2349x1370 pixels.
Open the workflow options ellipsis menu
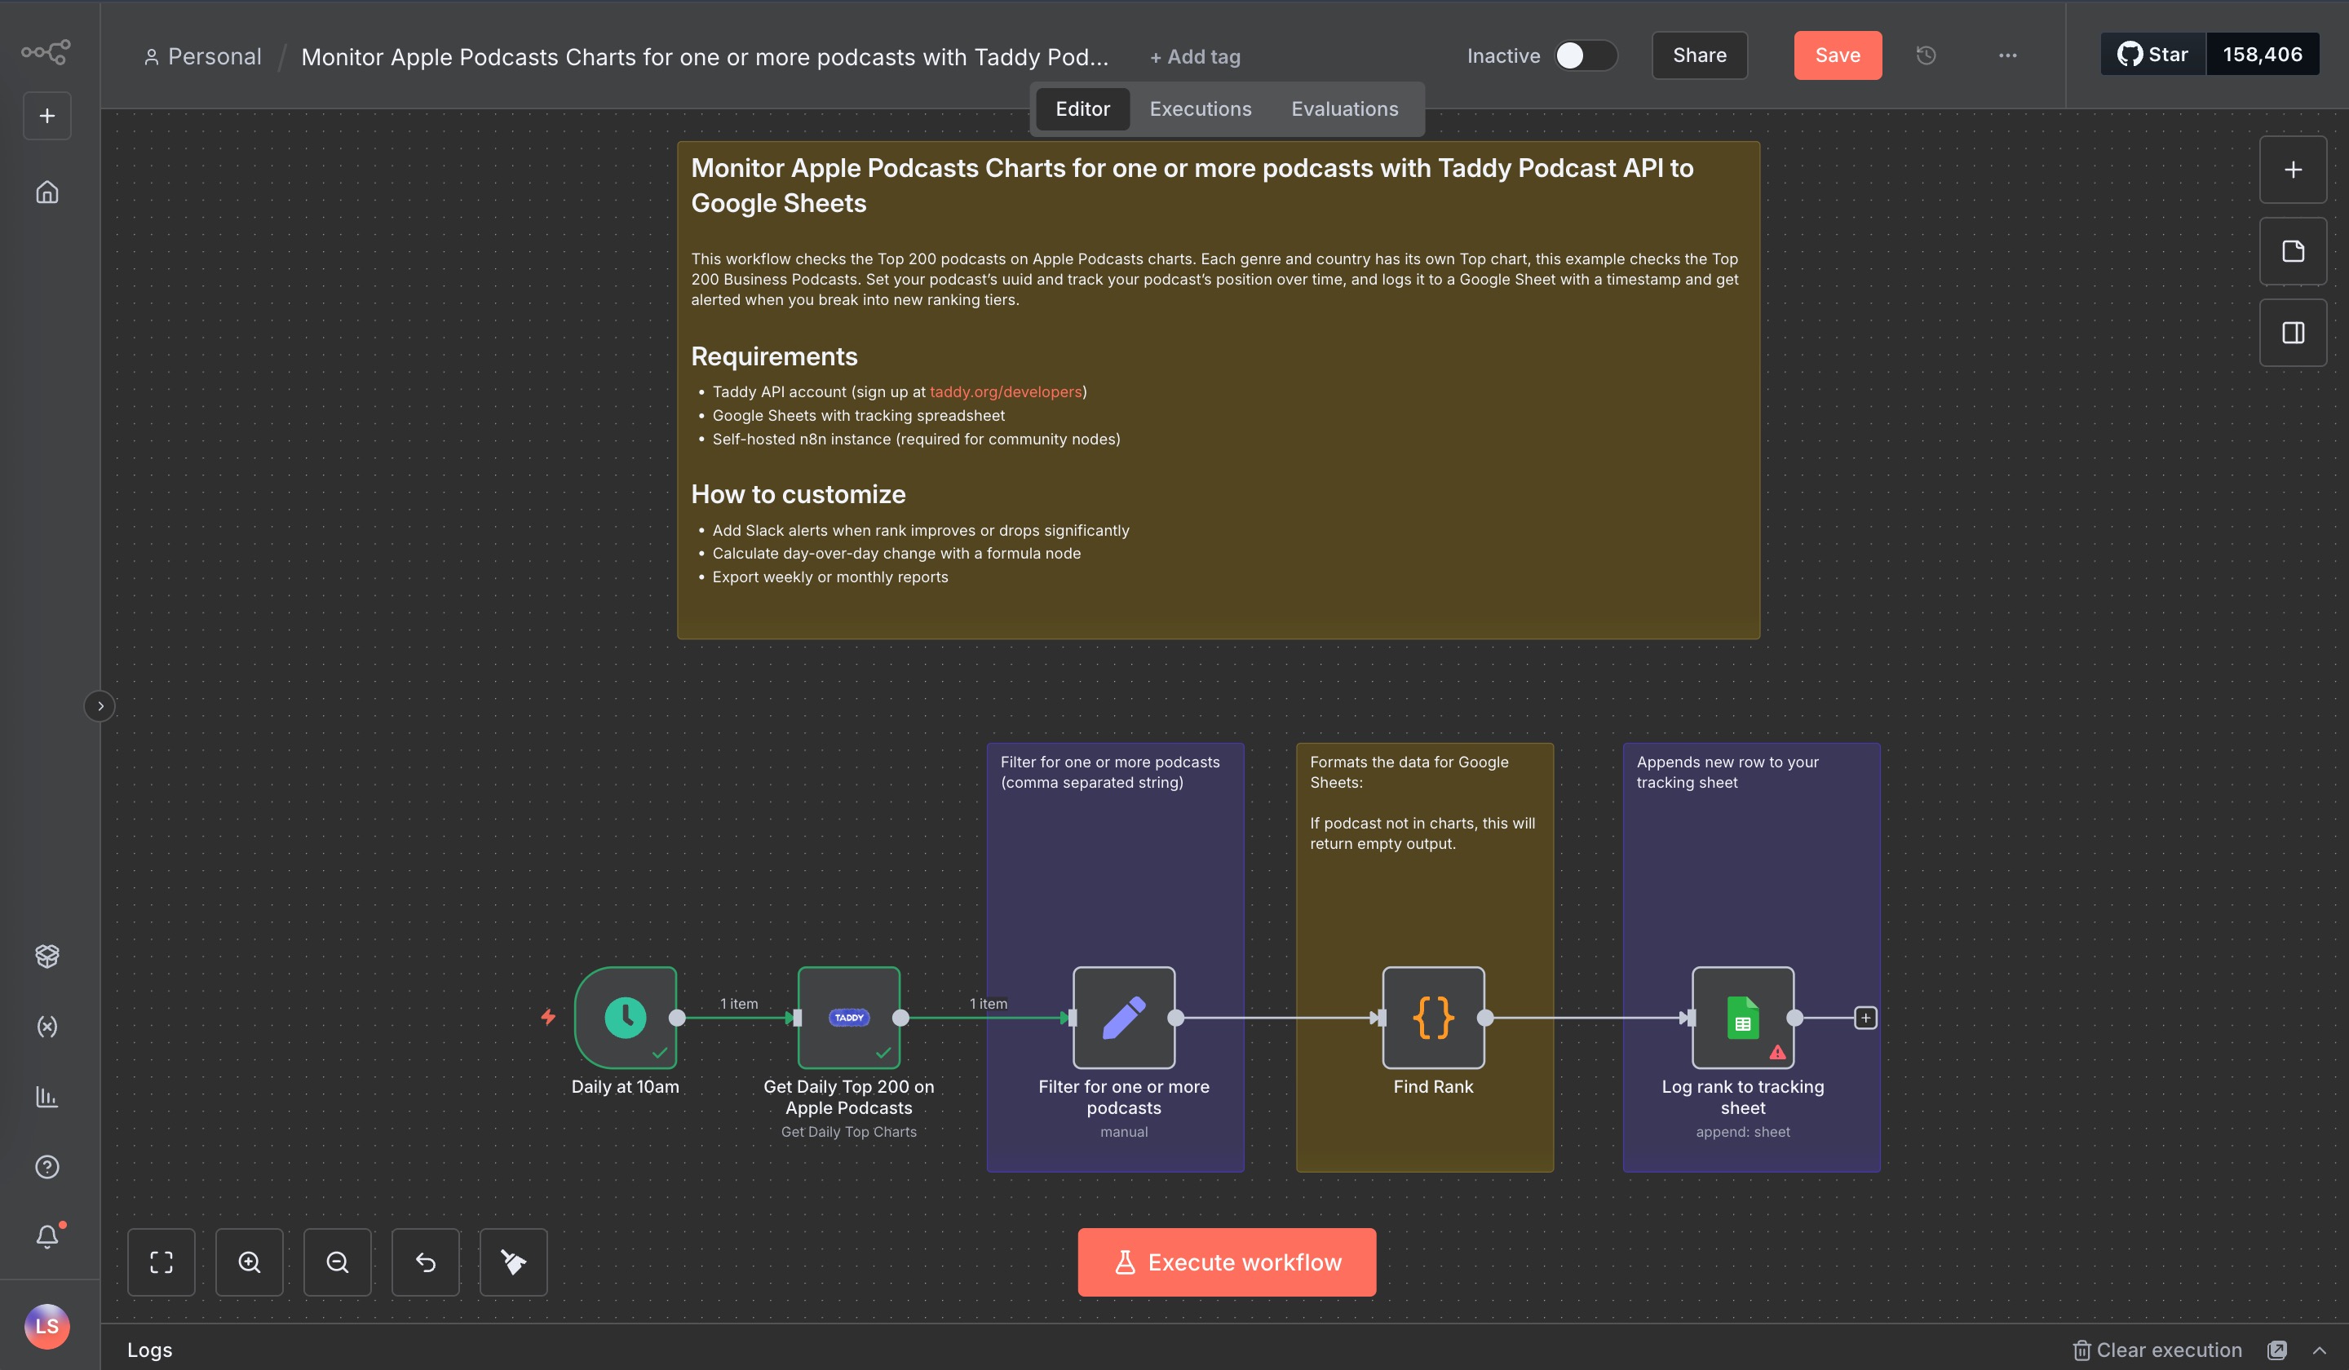(x=2008, y=55)
